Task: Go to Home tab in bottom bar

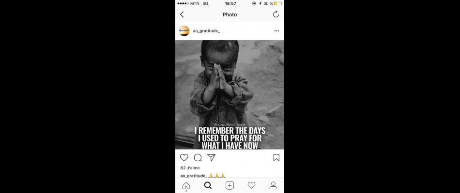Action: (186, 185)
